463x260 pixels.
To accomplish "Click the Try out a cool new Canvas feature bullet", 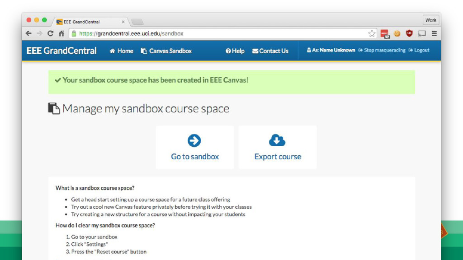I will 161,207.
